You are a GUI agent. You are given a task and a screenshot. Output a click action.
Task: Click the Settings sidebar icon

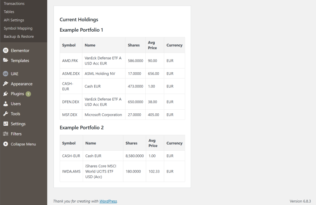coord(6,124)
